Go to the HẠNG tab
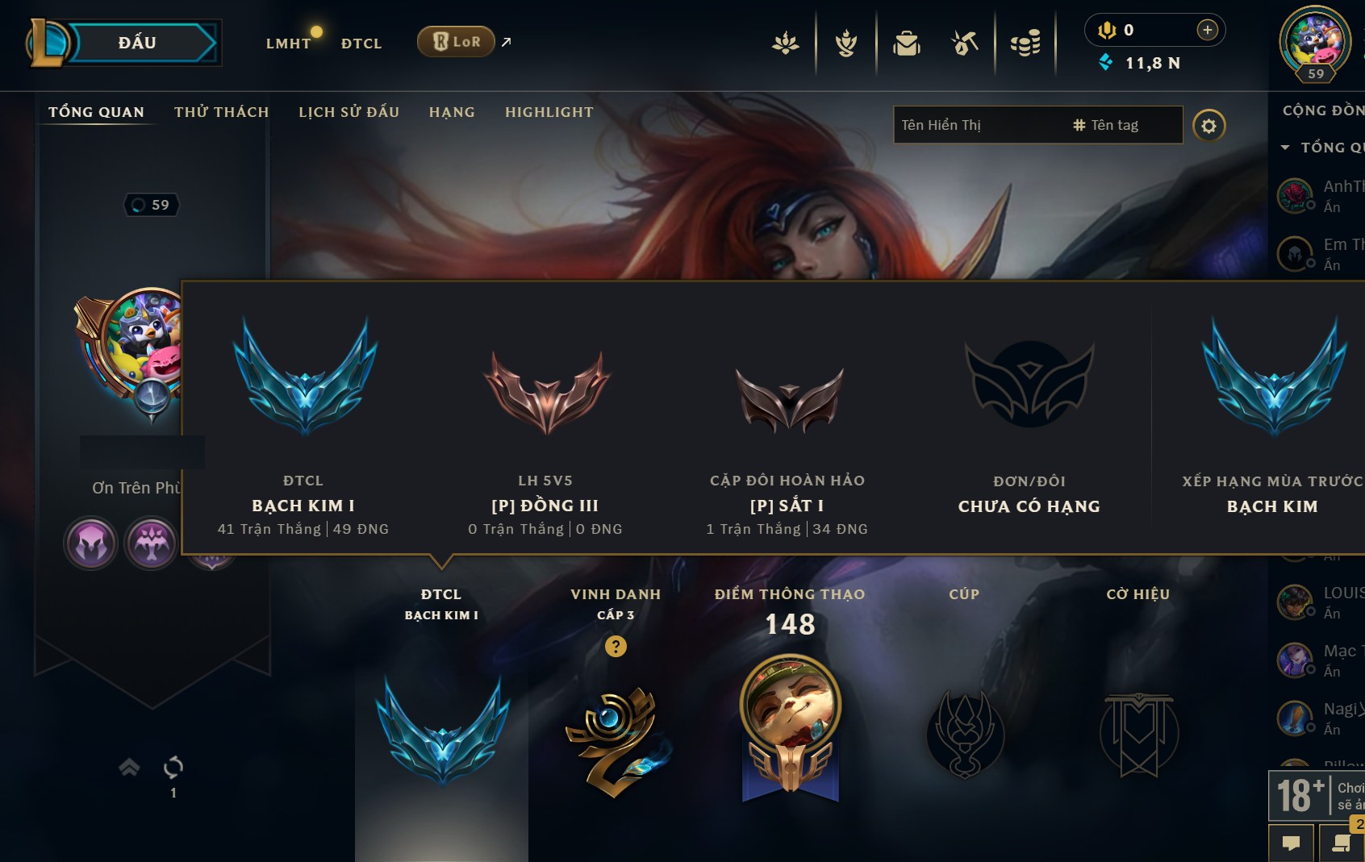The image size is (1365, 862). (x=452, y=112)
